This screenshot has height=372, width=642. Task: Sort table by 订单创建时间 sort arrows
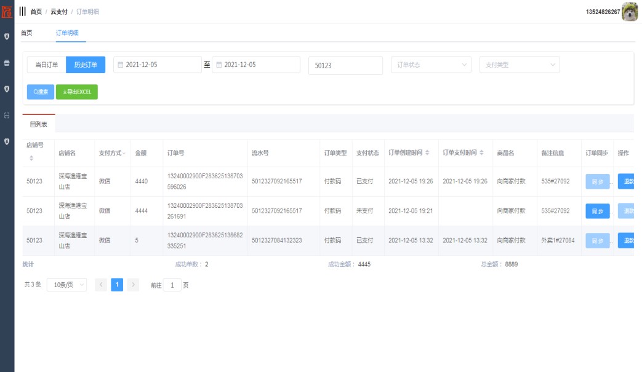coord(427,152)
